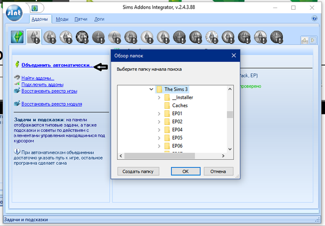Click folder tree vertical scrollbar up arrow
This screenshot has height=226, width=325.
230,89
